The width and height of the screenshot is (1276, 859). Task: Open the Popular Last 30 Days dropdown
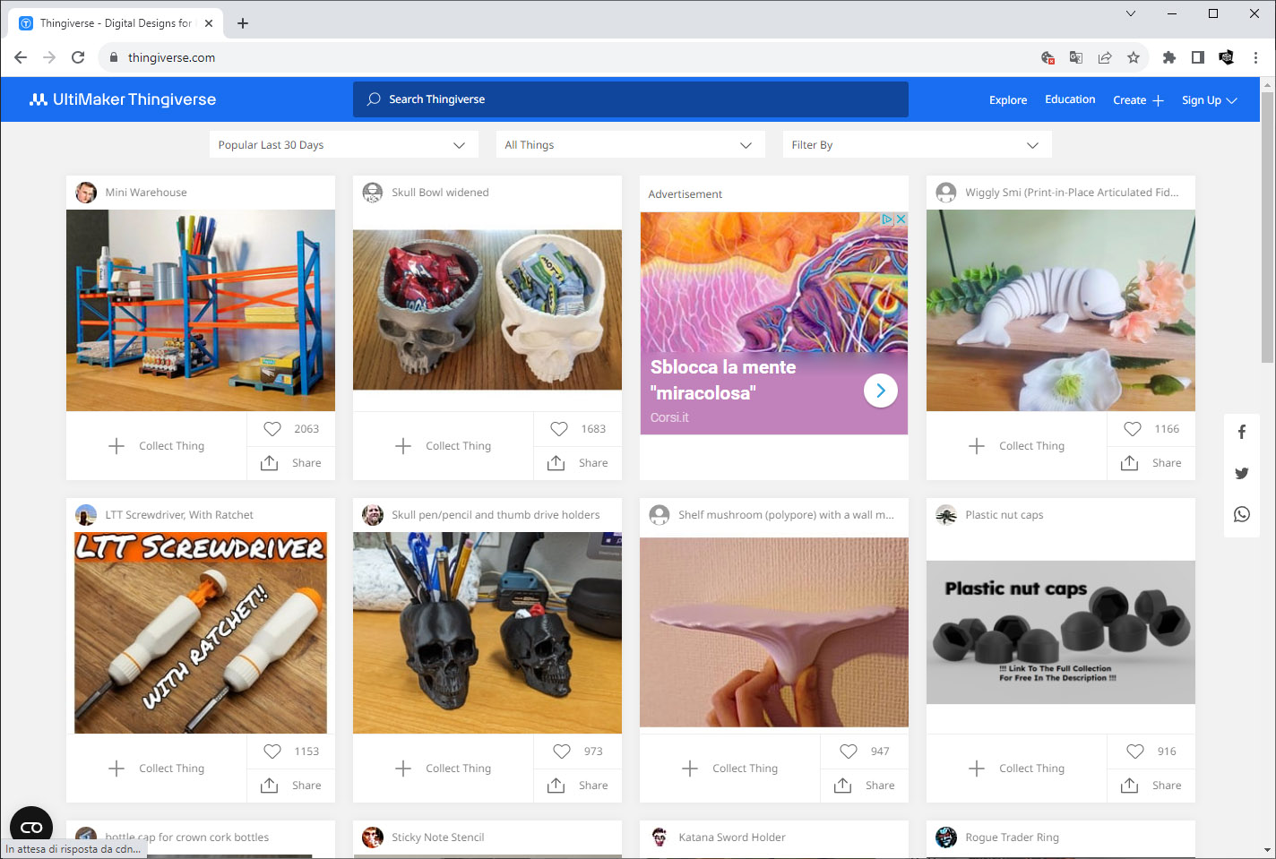(341, 145)
